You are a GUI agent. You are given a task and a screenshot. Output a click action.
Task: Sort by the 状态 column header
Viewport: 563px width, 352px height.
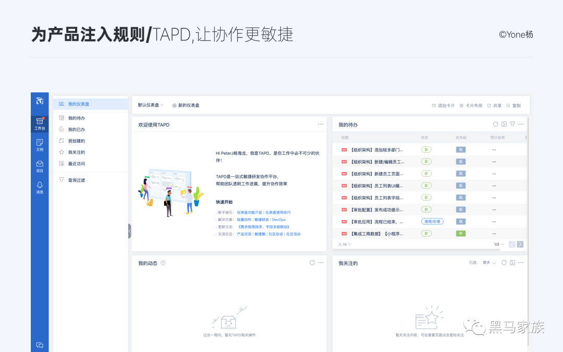pyautogui.click(x=424, y=138)
